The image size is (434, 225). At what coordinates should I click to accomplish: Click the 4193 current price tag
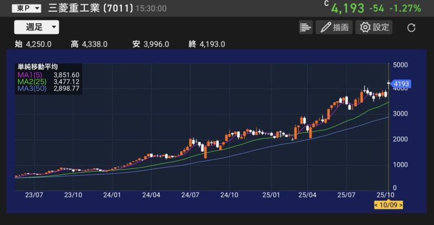tap(401, 85)
